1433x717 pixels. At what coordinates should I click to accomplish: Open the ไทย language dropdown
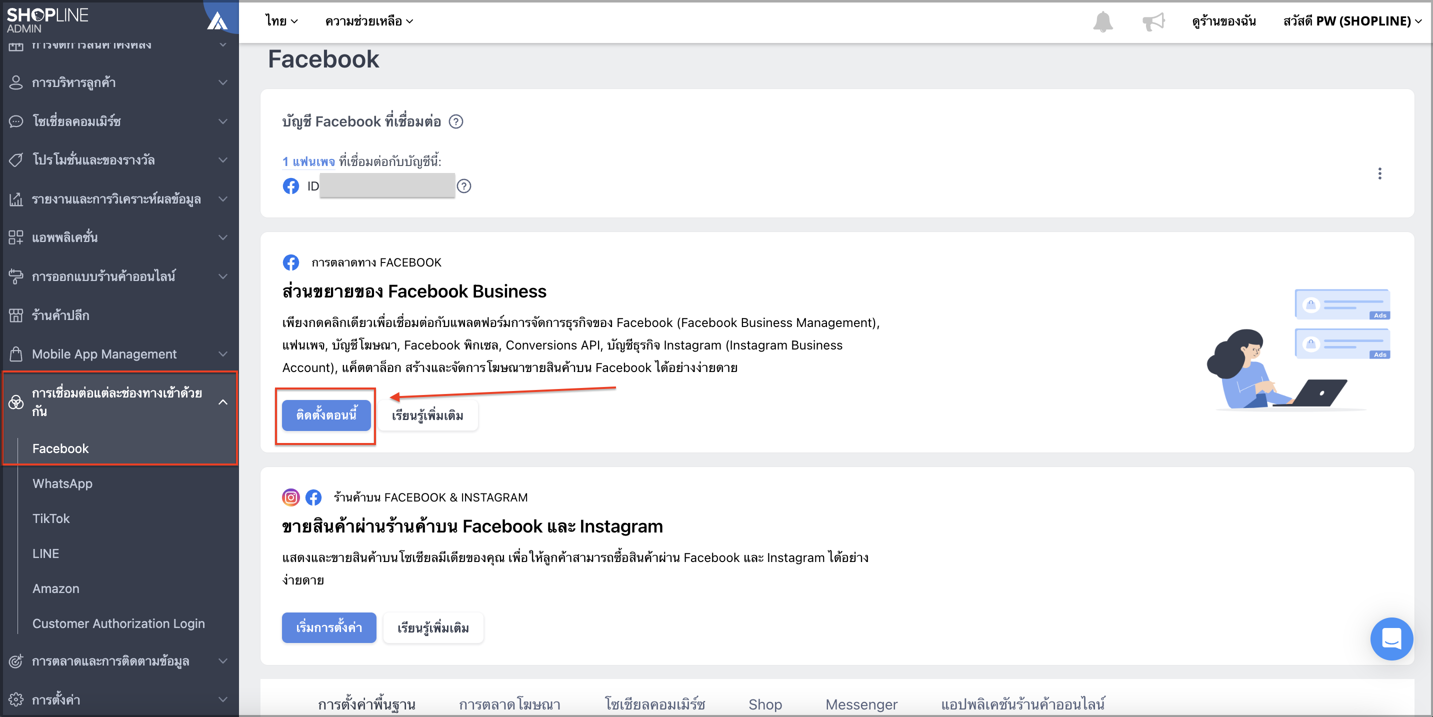click(x=281, y=21)
